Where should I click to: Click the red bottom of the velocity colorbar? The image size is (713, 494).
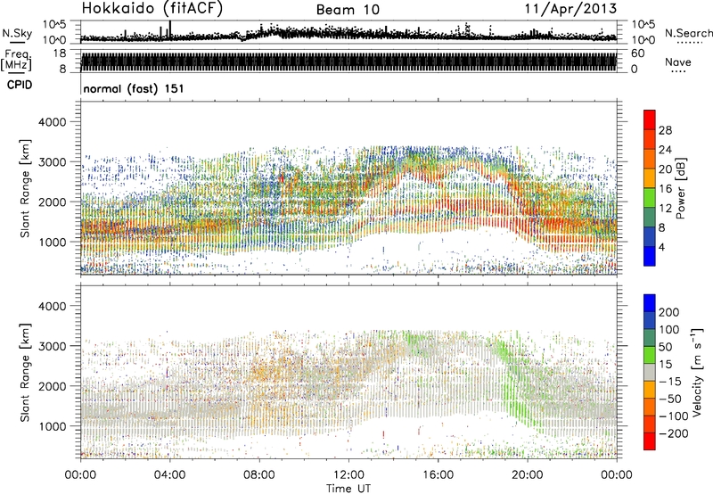tap(650, 441)
